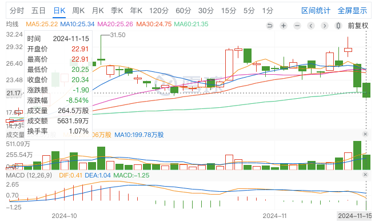Switch to the 周K tab
This screenshot has width=375, height=222.
point(78,11)
